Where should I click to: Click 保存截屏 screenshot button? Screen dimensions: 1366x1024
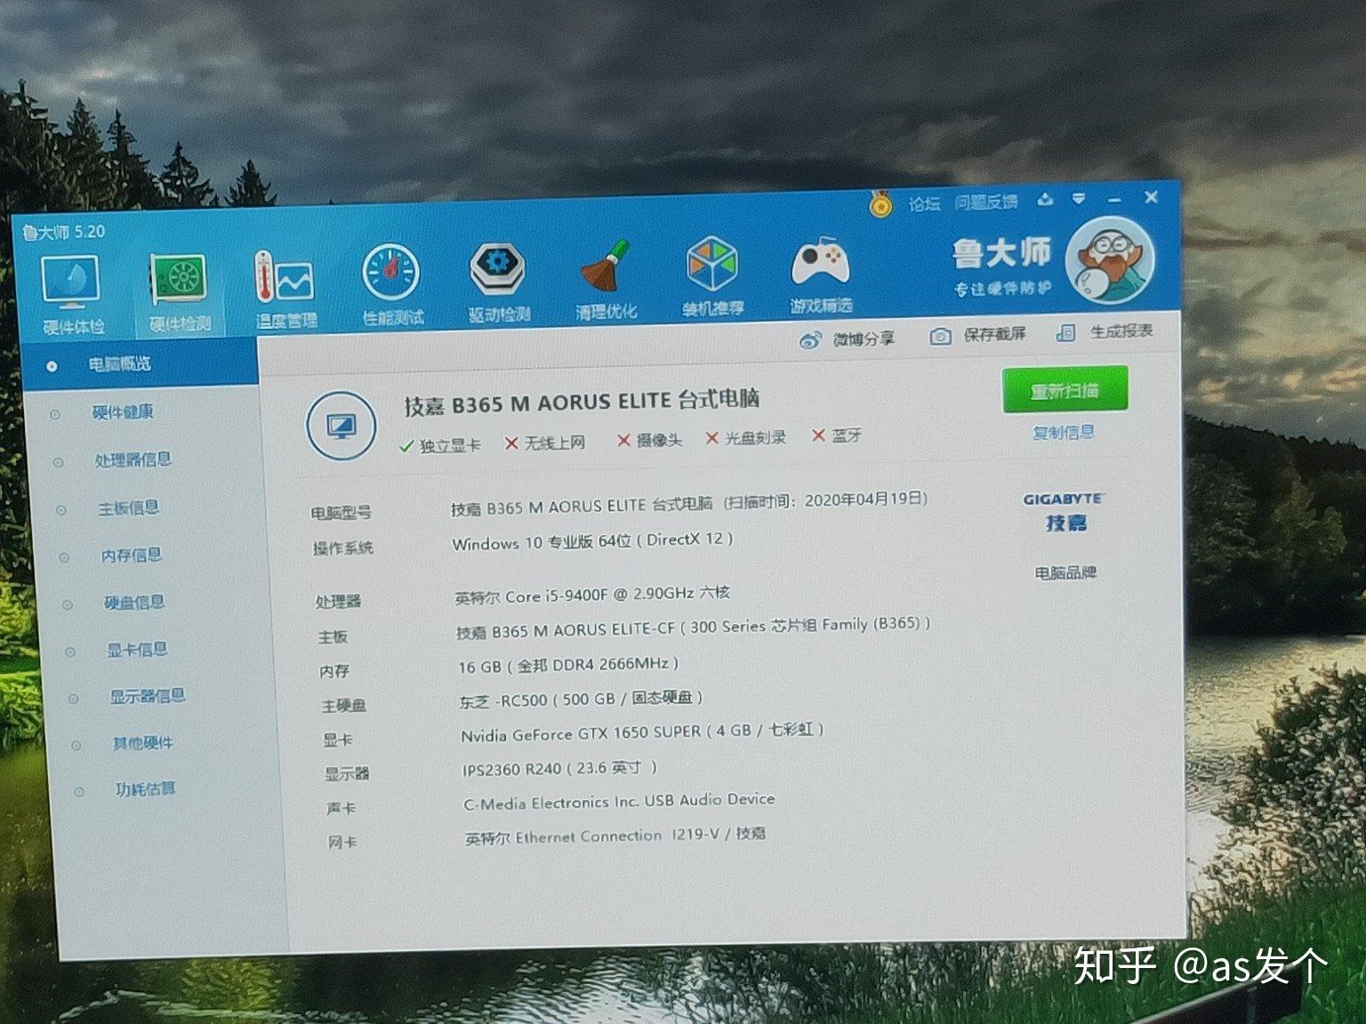(977, 335)
